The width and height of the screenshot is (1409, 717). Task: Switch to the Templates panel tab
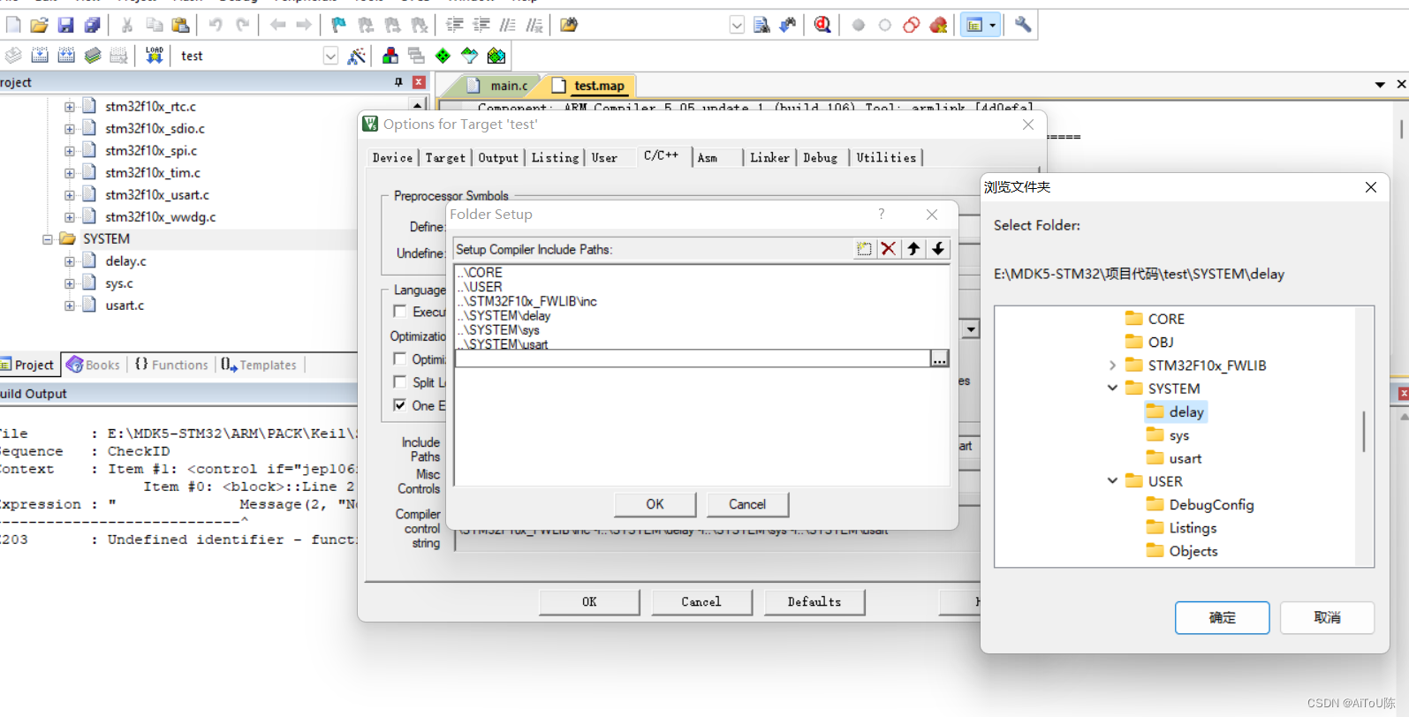(x=259, y=365)
